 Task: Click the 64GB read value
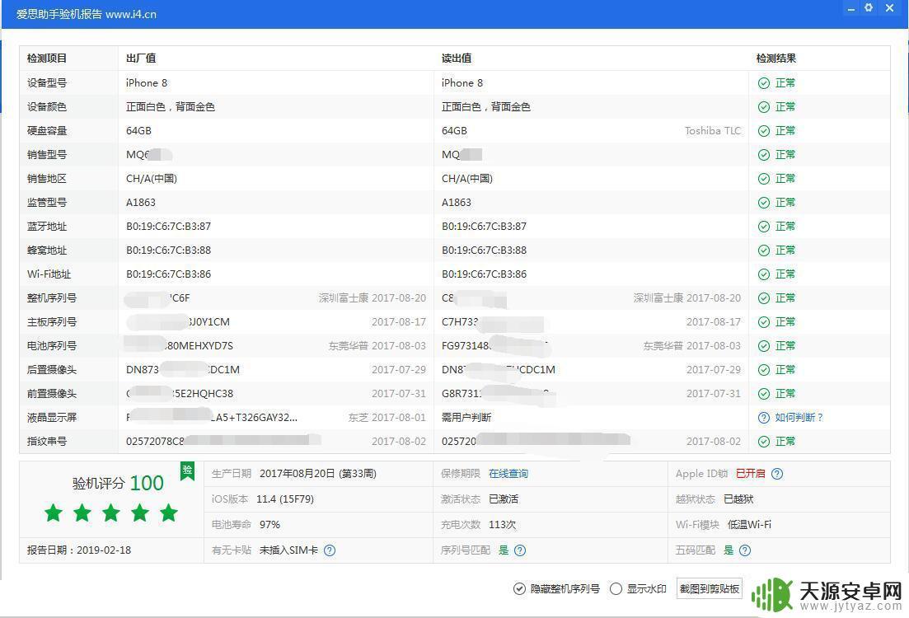pyautogui.click(x=454, y=131)
